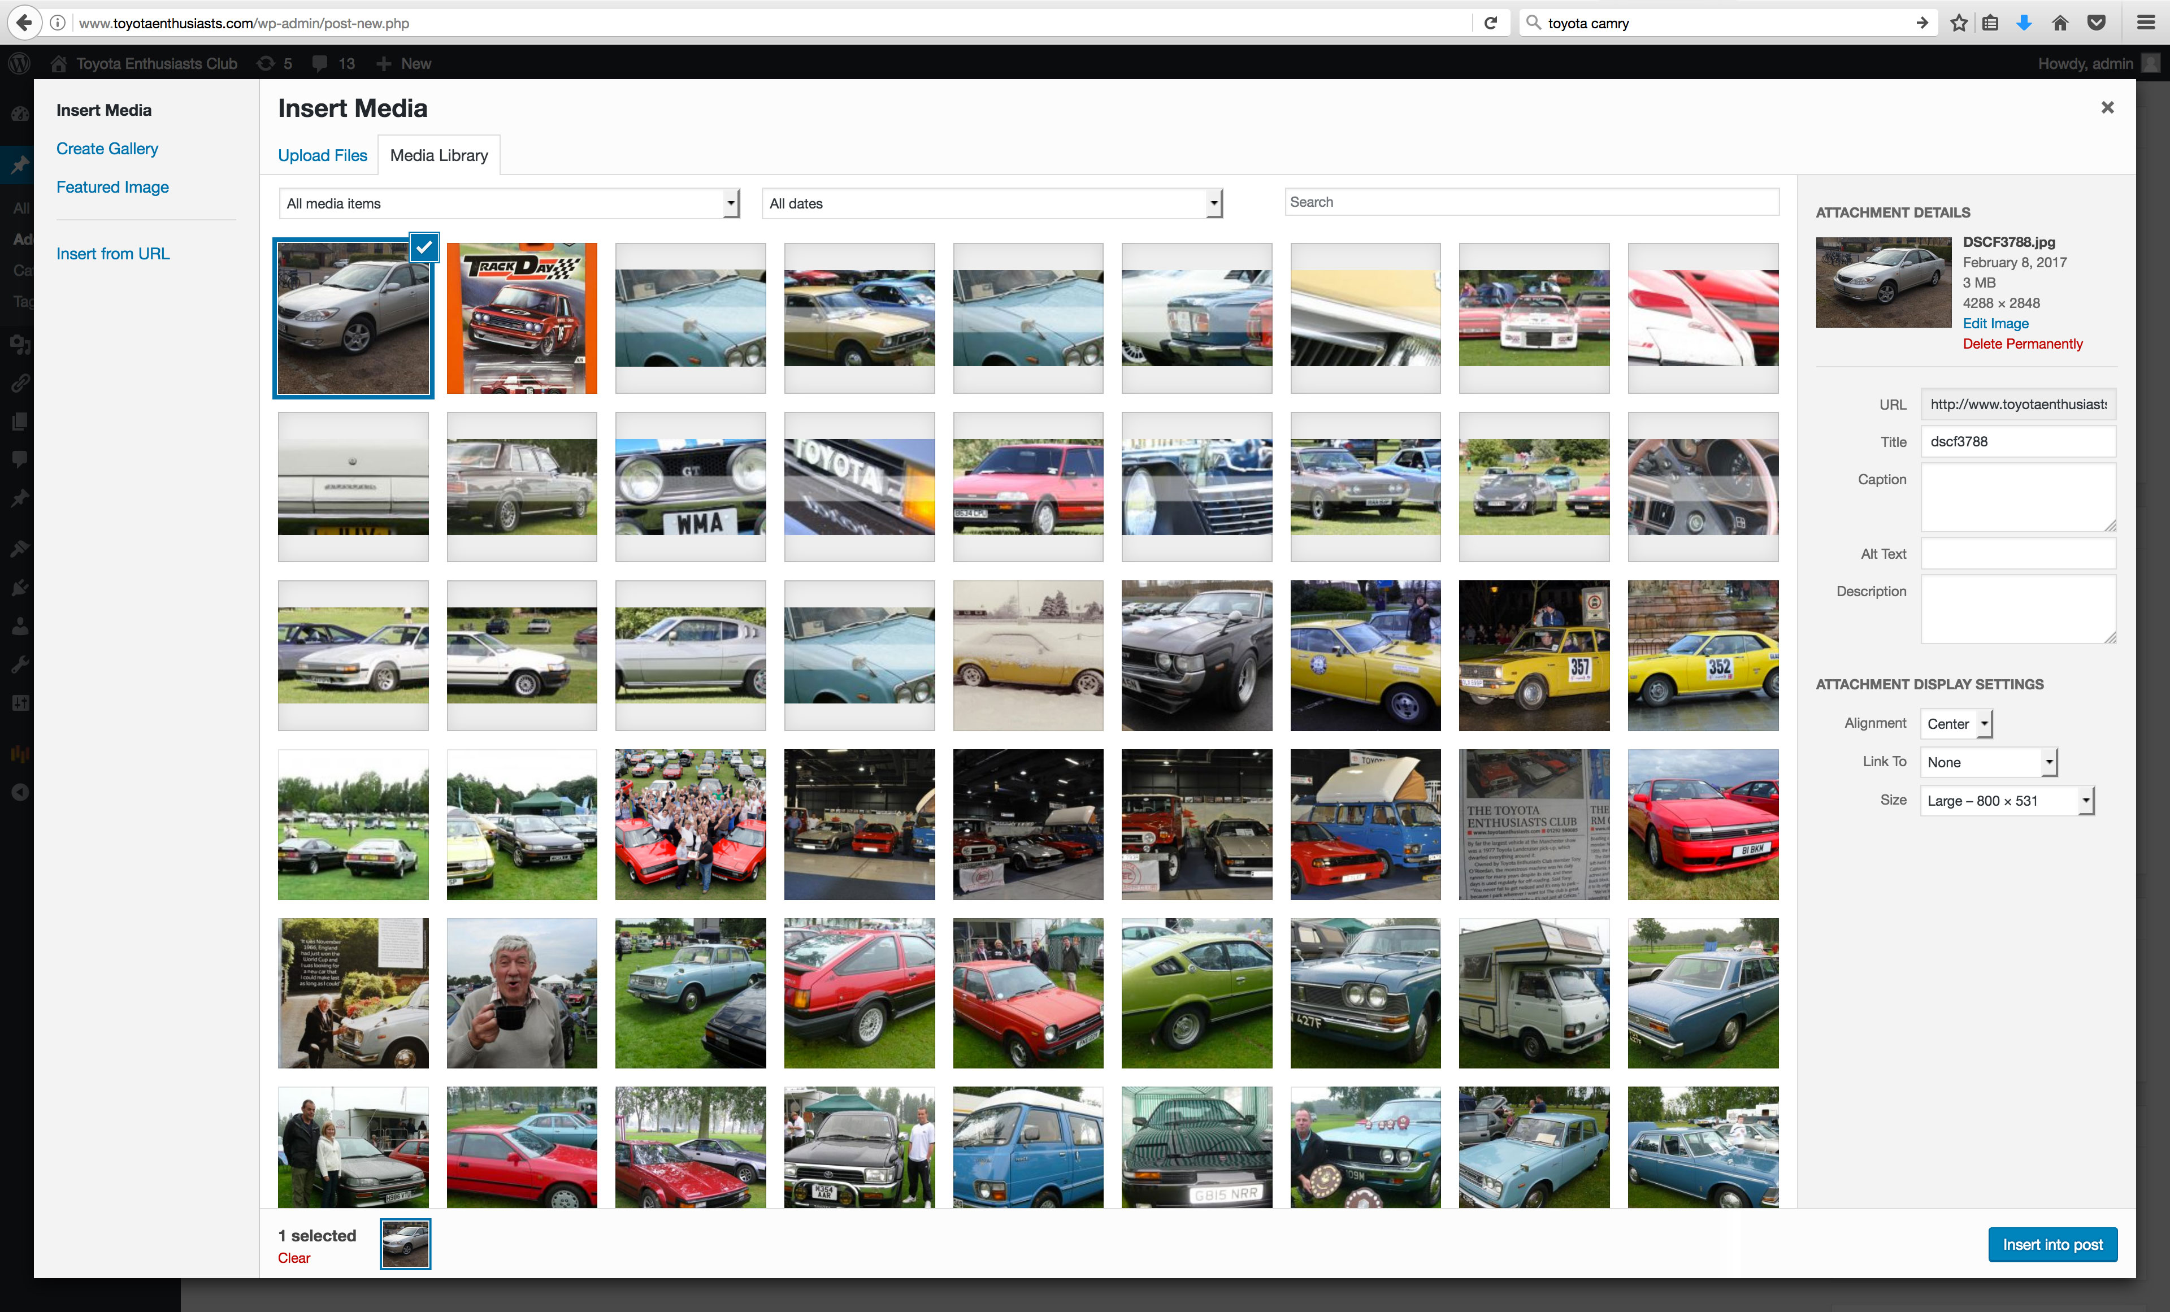Select the Track Day toy car thumbnail
This screenshot has width=2170, height=1312.
522,319
